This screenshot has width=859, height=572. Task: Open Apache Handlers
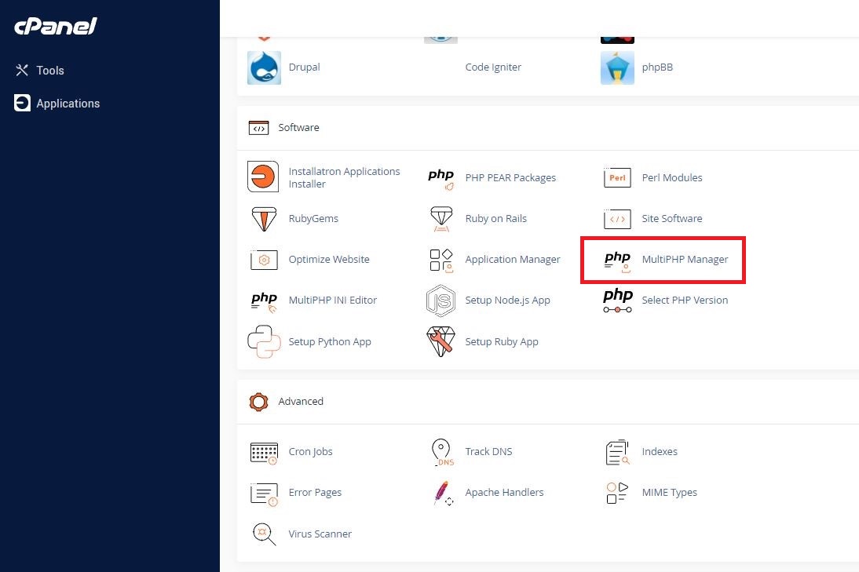505,492
